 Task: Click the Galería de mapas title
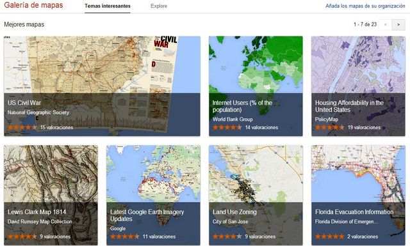33,5
